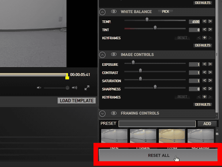The width and height of the screenshot is (222, 167).
Task: Add a White Balance keyframe
Action: 205,38
